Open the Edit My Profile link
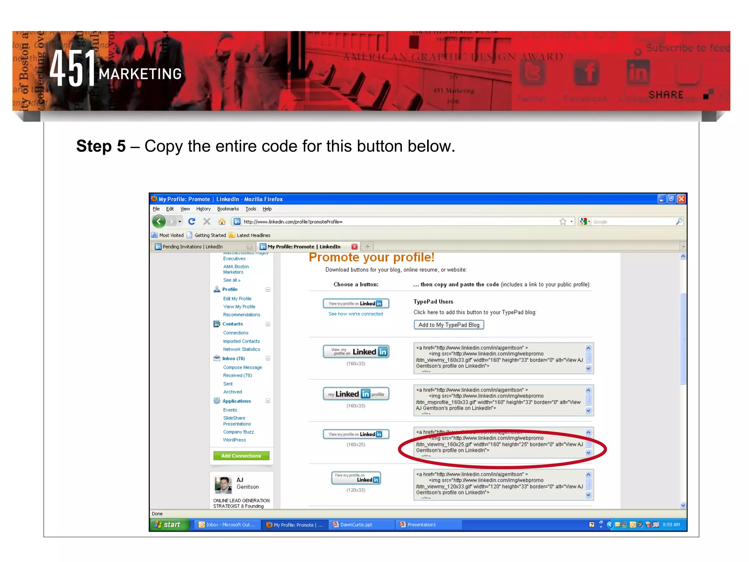Image resolution: width=749 pixels, height=562 pixels. pos(237,299)
